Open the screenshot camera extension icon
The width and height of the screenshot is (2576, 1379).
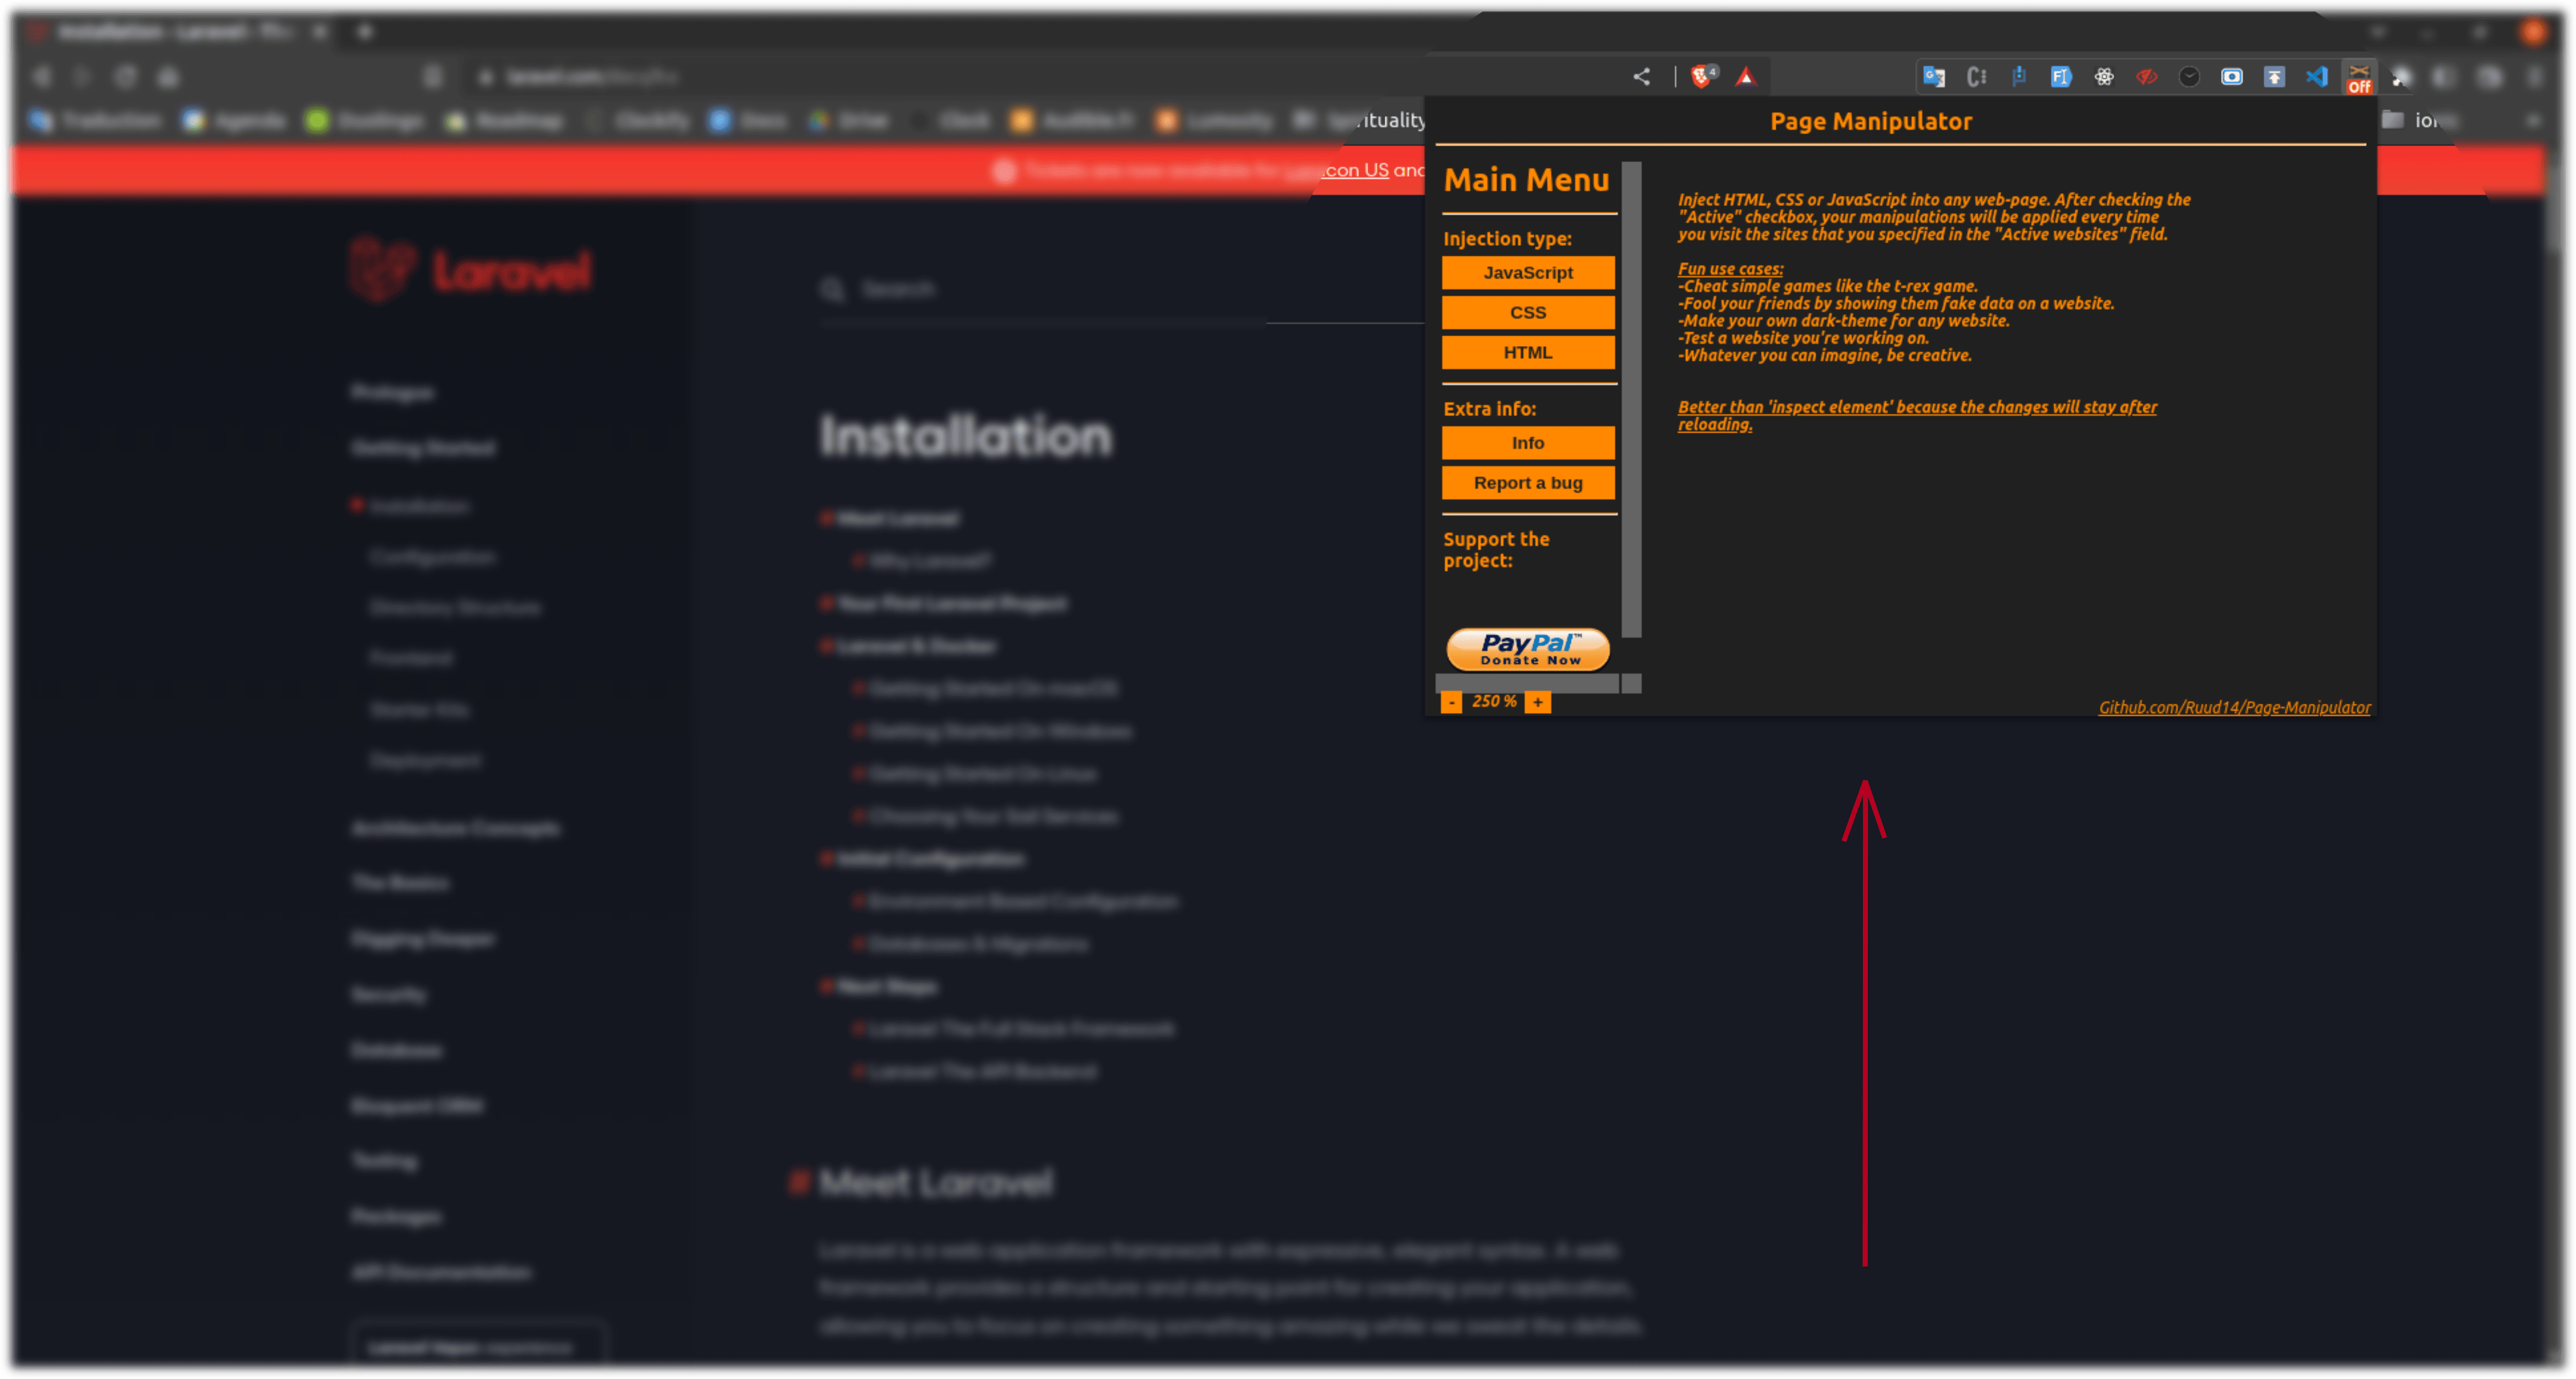pyautogui.click(x=2231, y=77)
